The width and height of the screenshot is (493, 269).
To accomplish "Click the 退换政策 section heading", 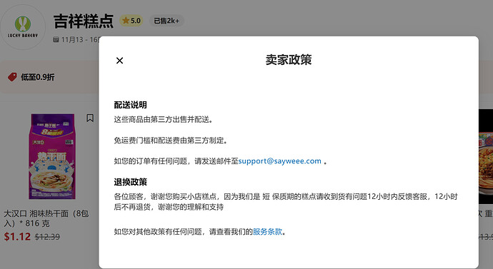I will (130, 182).
